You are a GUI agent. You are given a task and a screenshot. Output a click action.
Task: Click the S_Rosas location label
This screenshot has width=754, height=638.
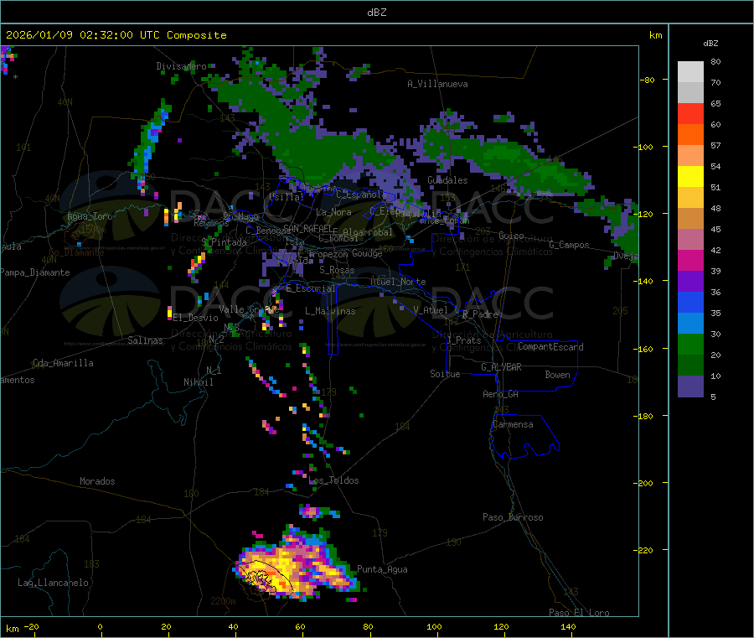coord(337,270)
